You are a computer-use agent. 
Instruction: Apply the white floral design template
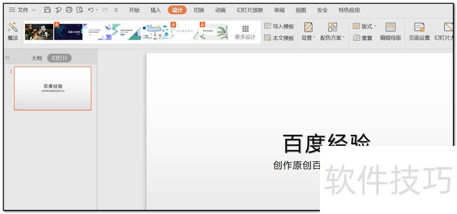(185, 32)
